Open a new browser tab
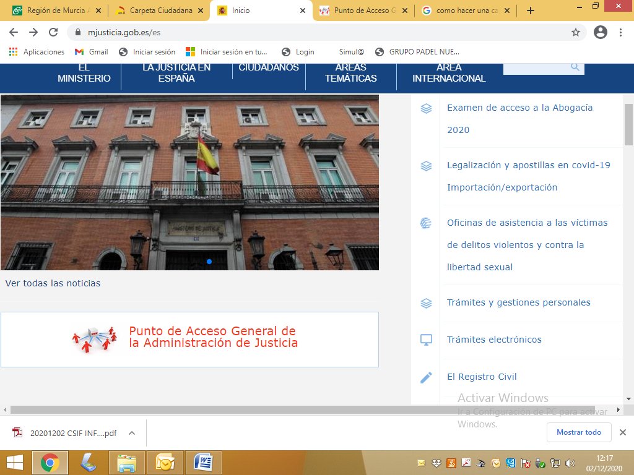The height and width of the screenshot is (475, 634). [531, 11]
